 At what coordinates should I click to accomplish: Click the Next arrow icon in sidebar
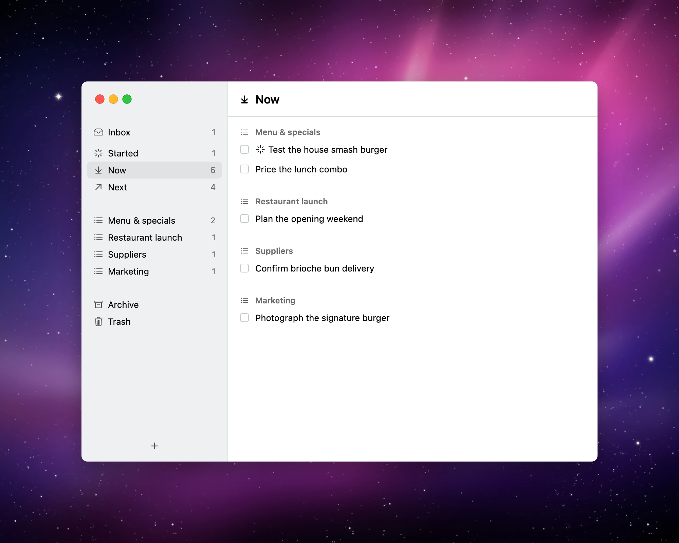pos(98,187)
